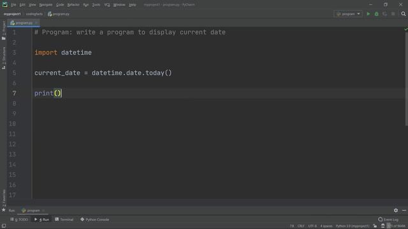Open Search Everywhere magnifier icon
408x229 pixels.
point(404,14)
